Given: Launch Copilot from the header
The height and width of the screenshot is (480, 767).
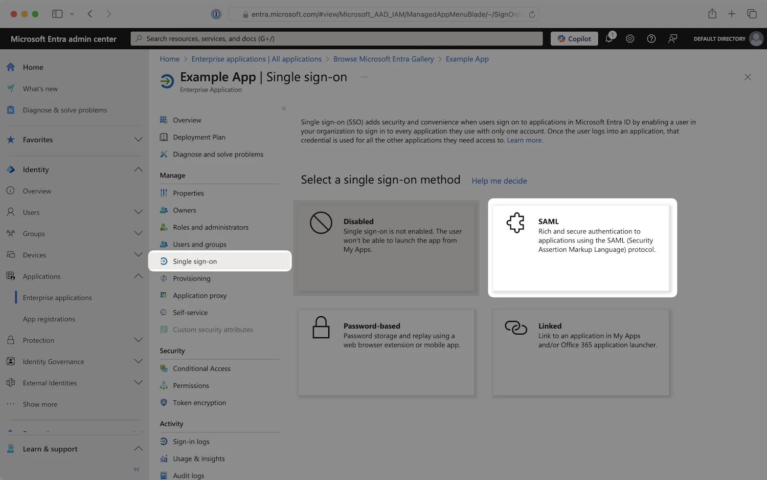Looking at the screenshot, I should [x=574, y=38].
